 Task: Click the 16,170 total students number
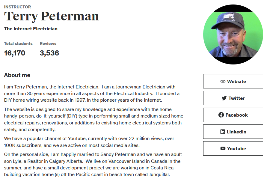15,53
